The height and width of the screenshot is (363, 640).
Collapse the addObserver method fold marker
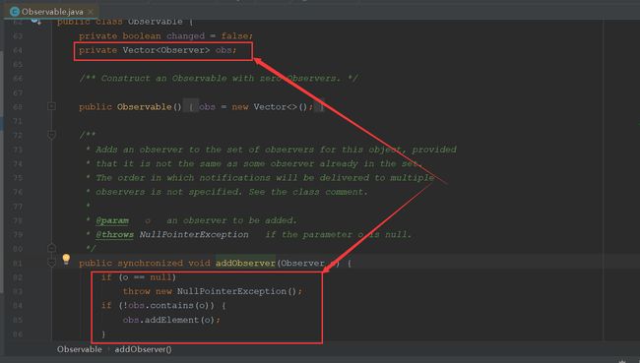(51, 263)
